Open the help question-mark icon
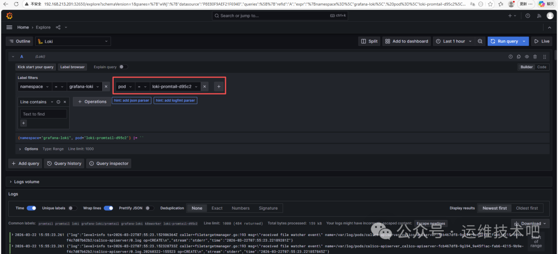558x254 pixels. pyautogui.click(x=528, y=16)
